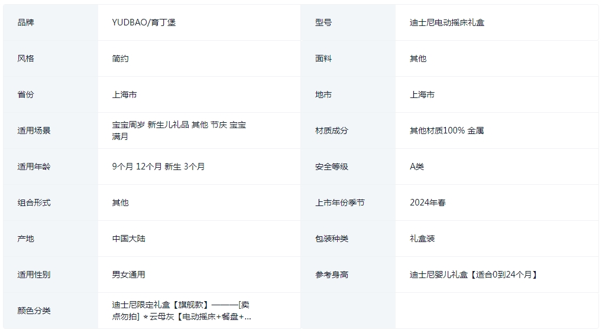Select value 其他材质100% 金属
The width and height of the screenshot is (602, 333).
click(x=447, y=130)
